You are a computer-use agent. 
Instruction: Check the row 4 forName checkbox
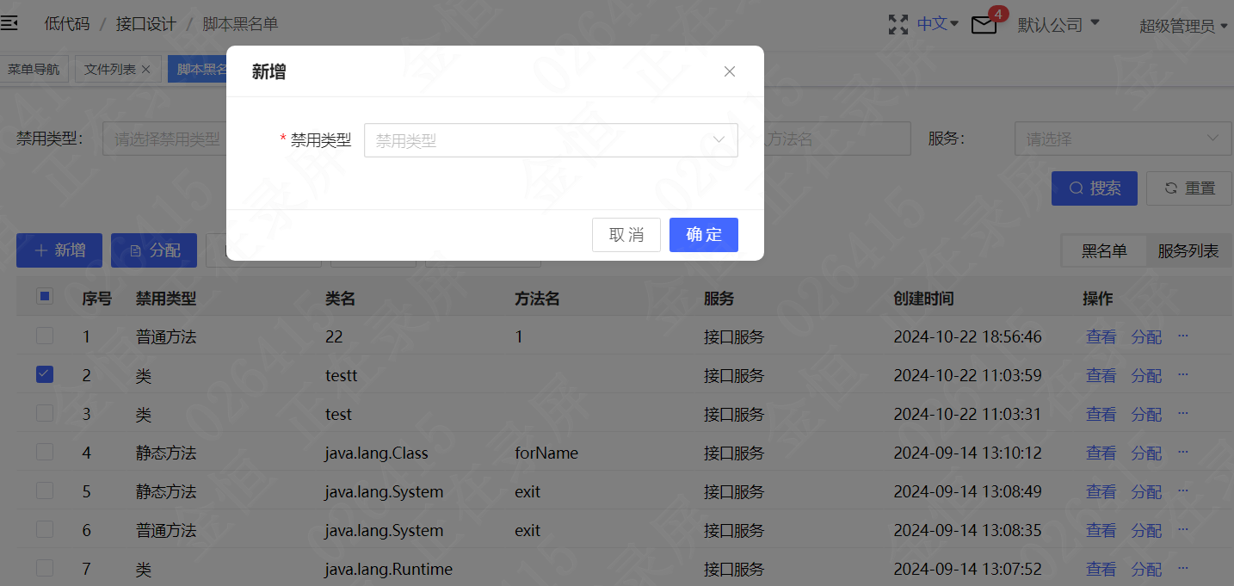point(45,452)
